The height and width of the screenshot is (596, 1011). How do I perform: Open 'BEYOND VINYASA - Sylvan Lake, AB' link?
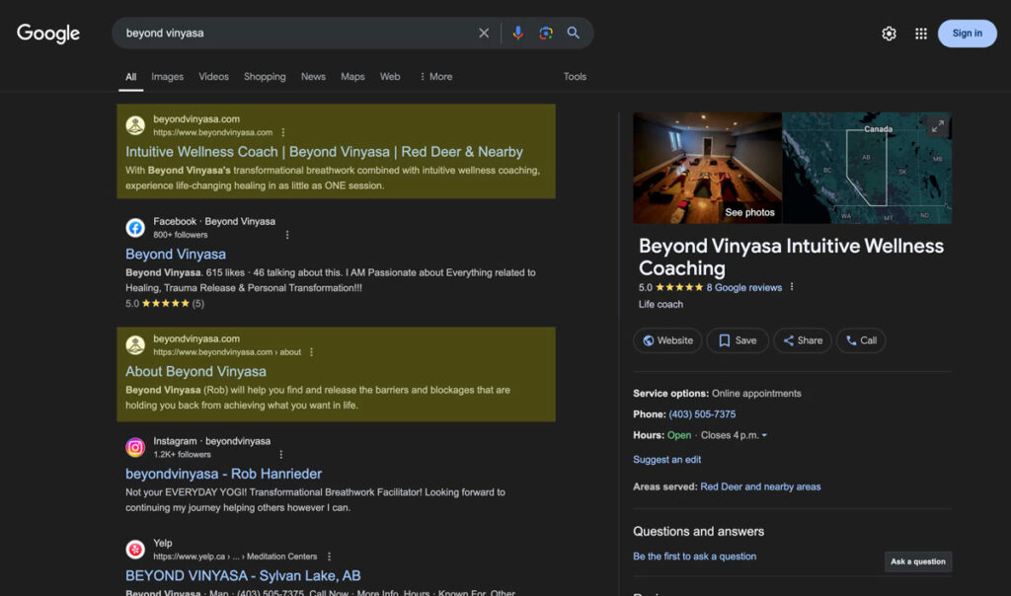pos(243,576)
